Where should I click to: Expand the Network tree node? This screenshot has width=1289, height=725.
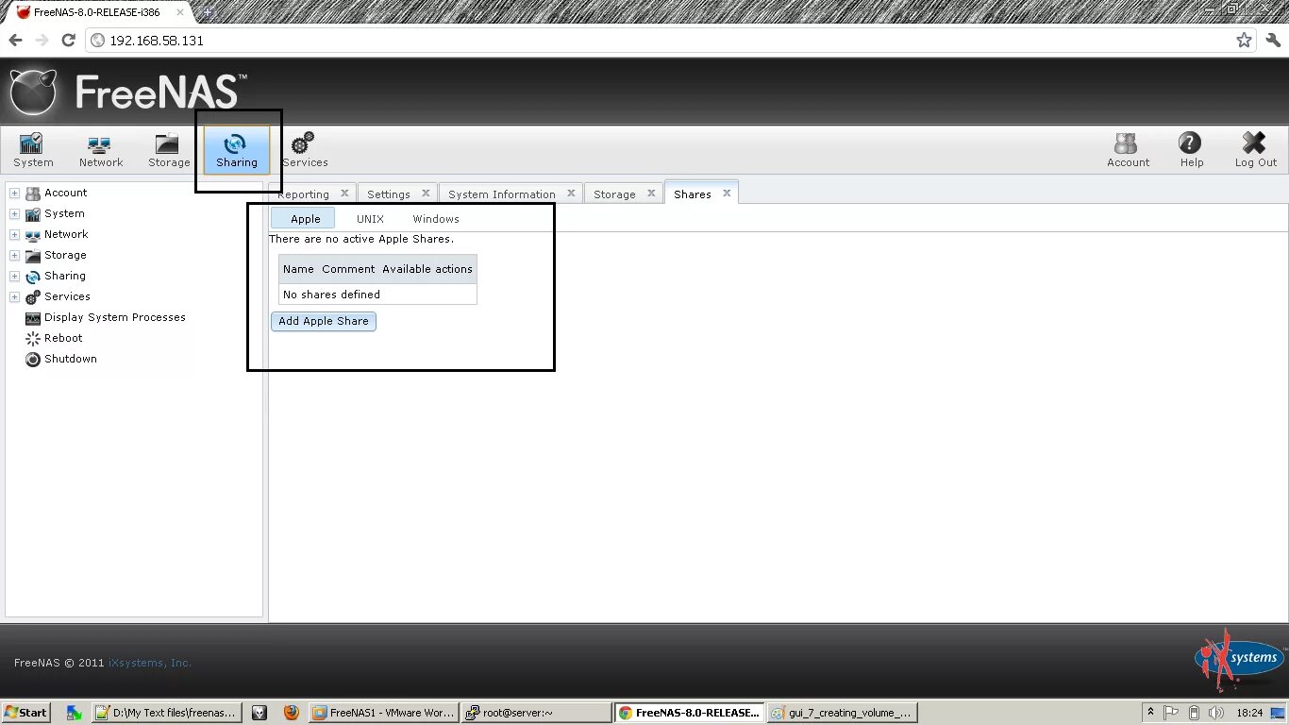pyautogui.click(x=14, y=234)
